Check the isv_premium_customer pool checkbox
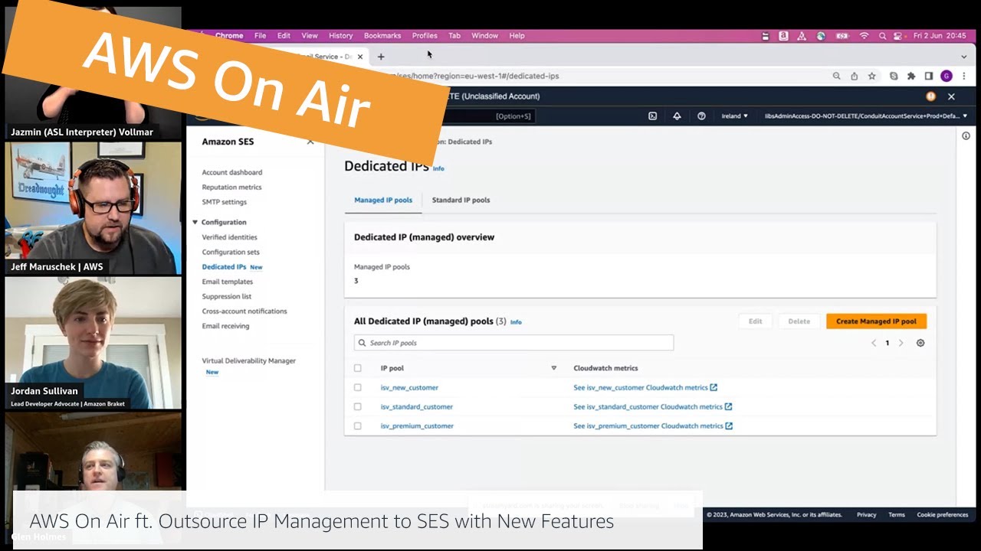The width and height of the screenshot is (981, 551). click(x=358, y=425)
